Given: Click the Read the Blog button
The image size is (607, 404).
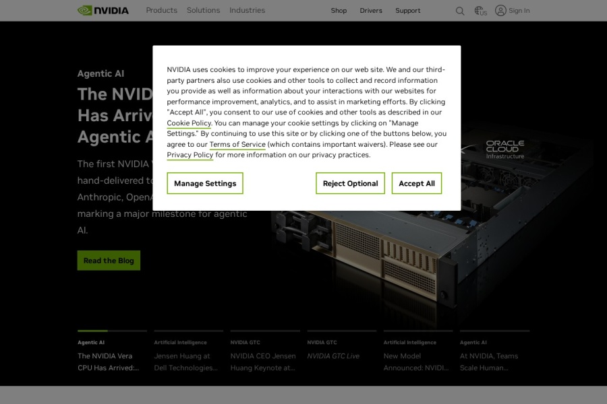Looking at the screenshot, I should coord(109,261).
